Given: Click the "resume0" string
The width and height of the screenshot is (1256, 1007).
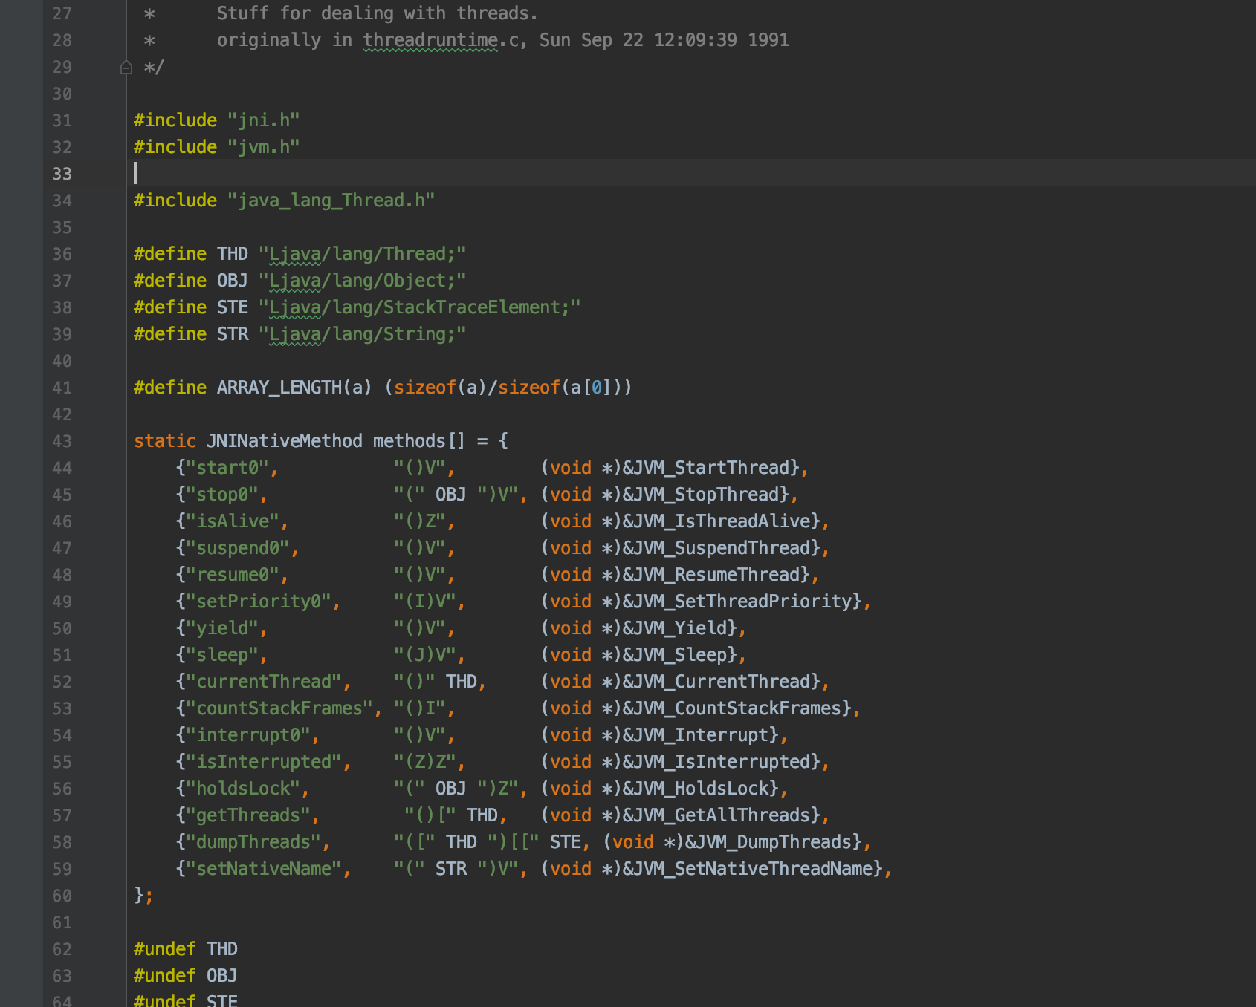Looking at the screenshot, I should pos(233,575).
